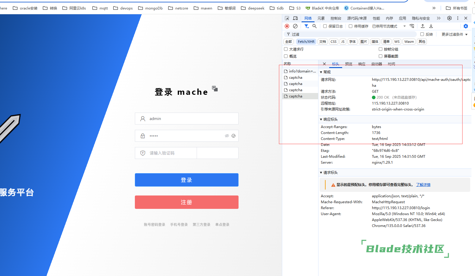This screenshot has width=475, height=276.
Task: Check the 概览 checkbox
Action: [x=286, y=56]
